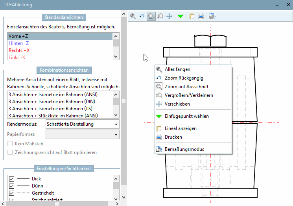Show the ruler via toolbar Lineal icon
293x206 pixels.
[192, 16]
